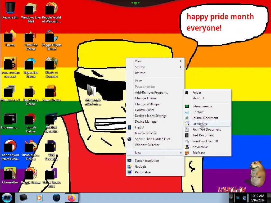The height and width of the screenshot is (203, 271).
Task: Expand the Sort by submenu
Action: [x=156, y=67]
